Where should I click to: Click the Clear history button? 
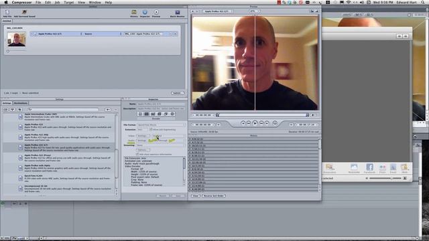tap(195, 195)
